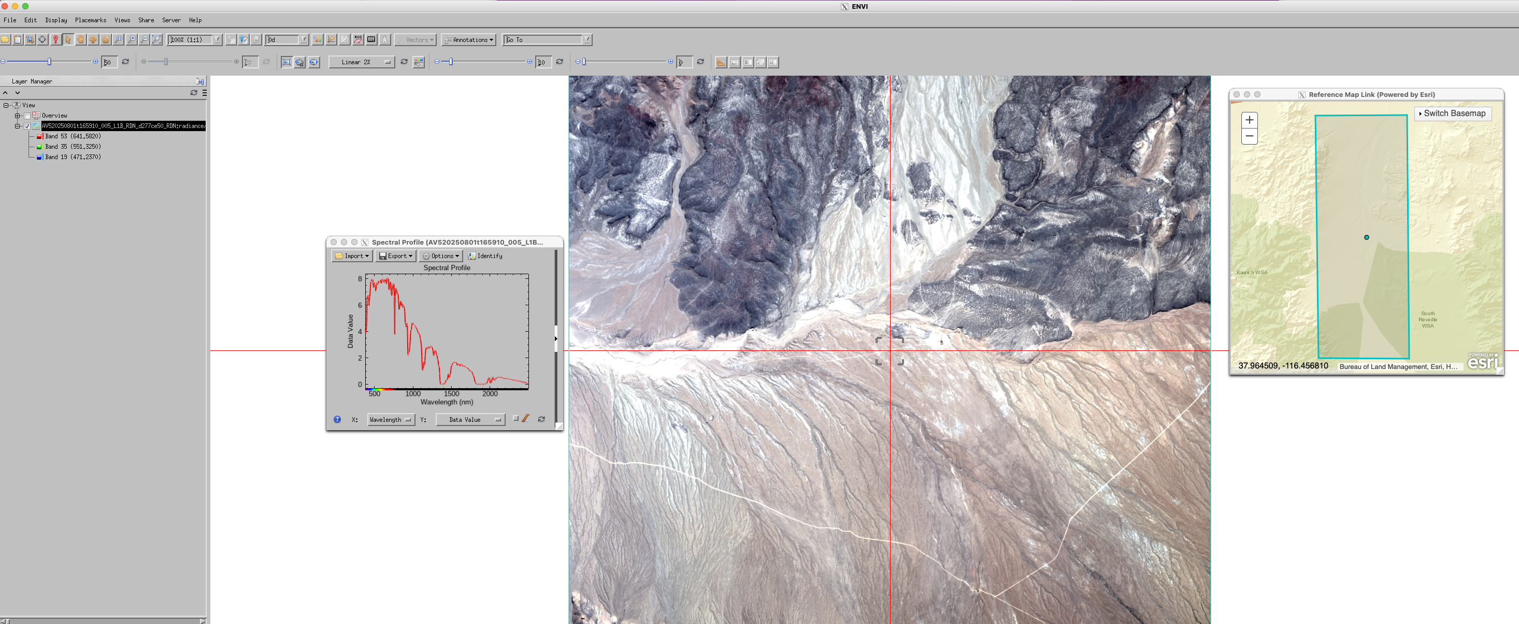Viewport: 1519px width, 624px height.
Task: Open the Y axis Data Value dropdown
Action: [x=470, y=419]
